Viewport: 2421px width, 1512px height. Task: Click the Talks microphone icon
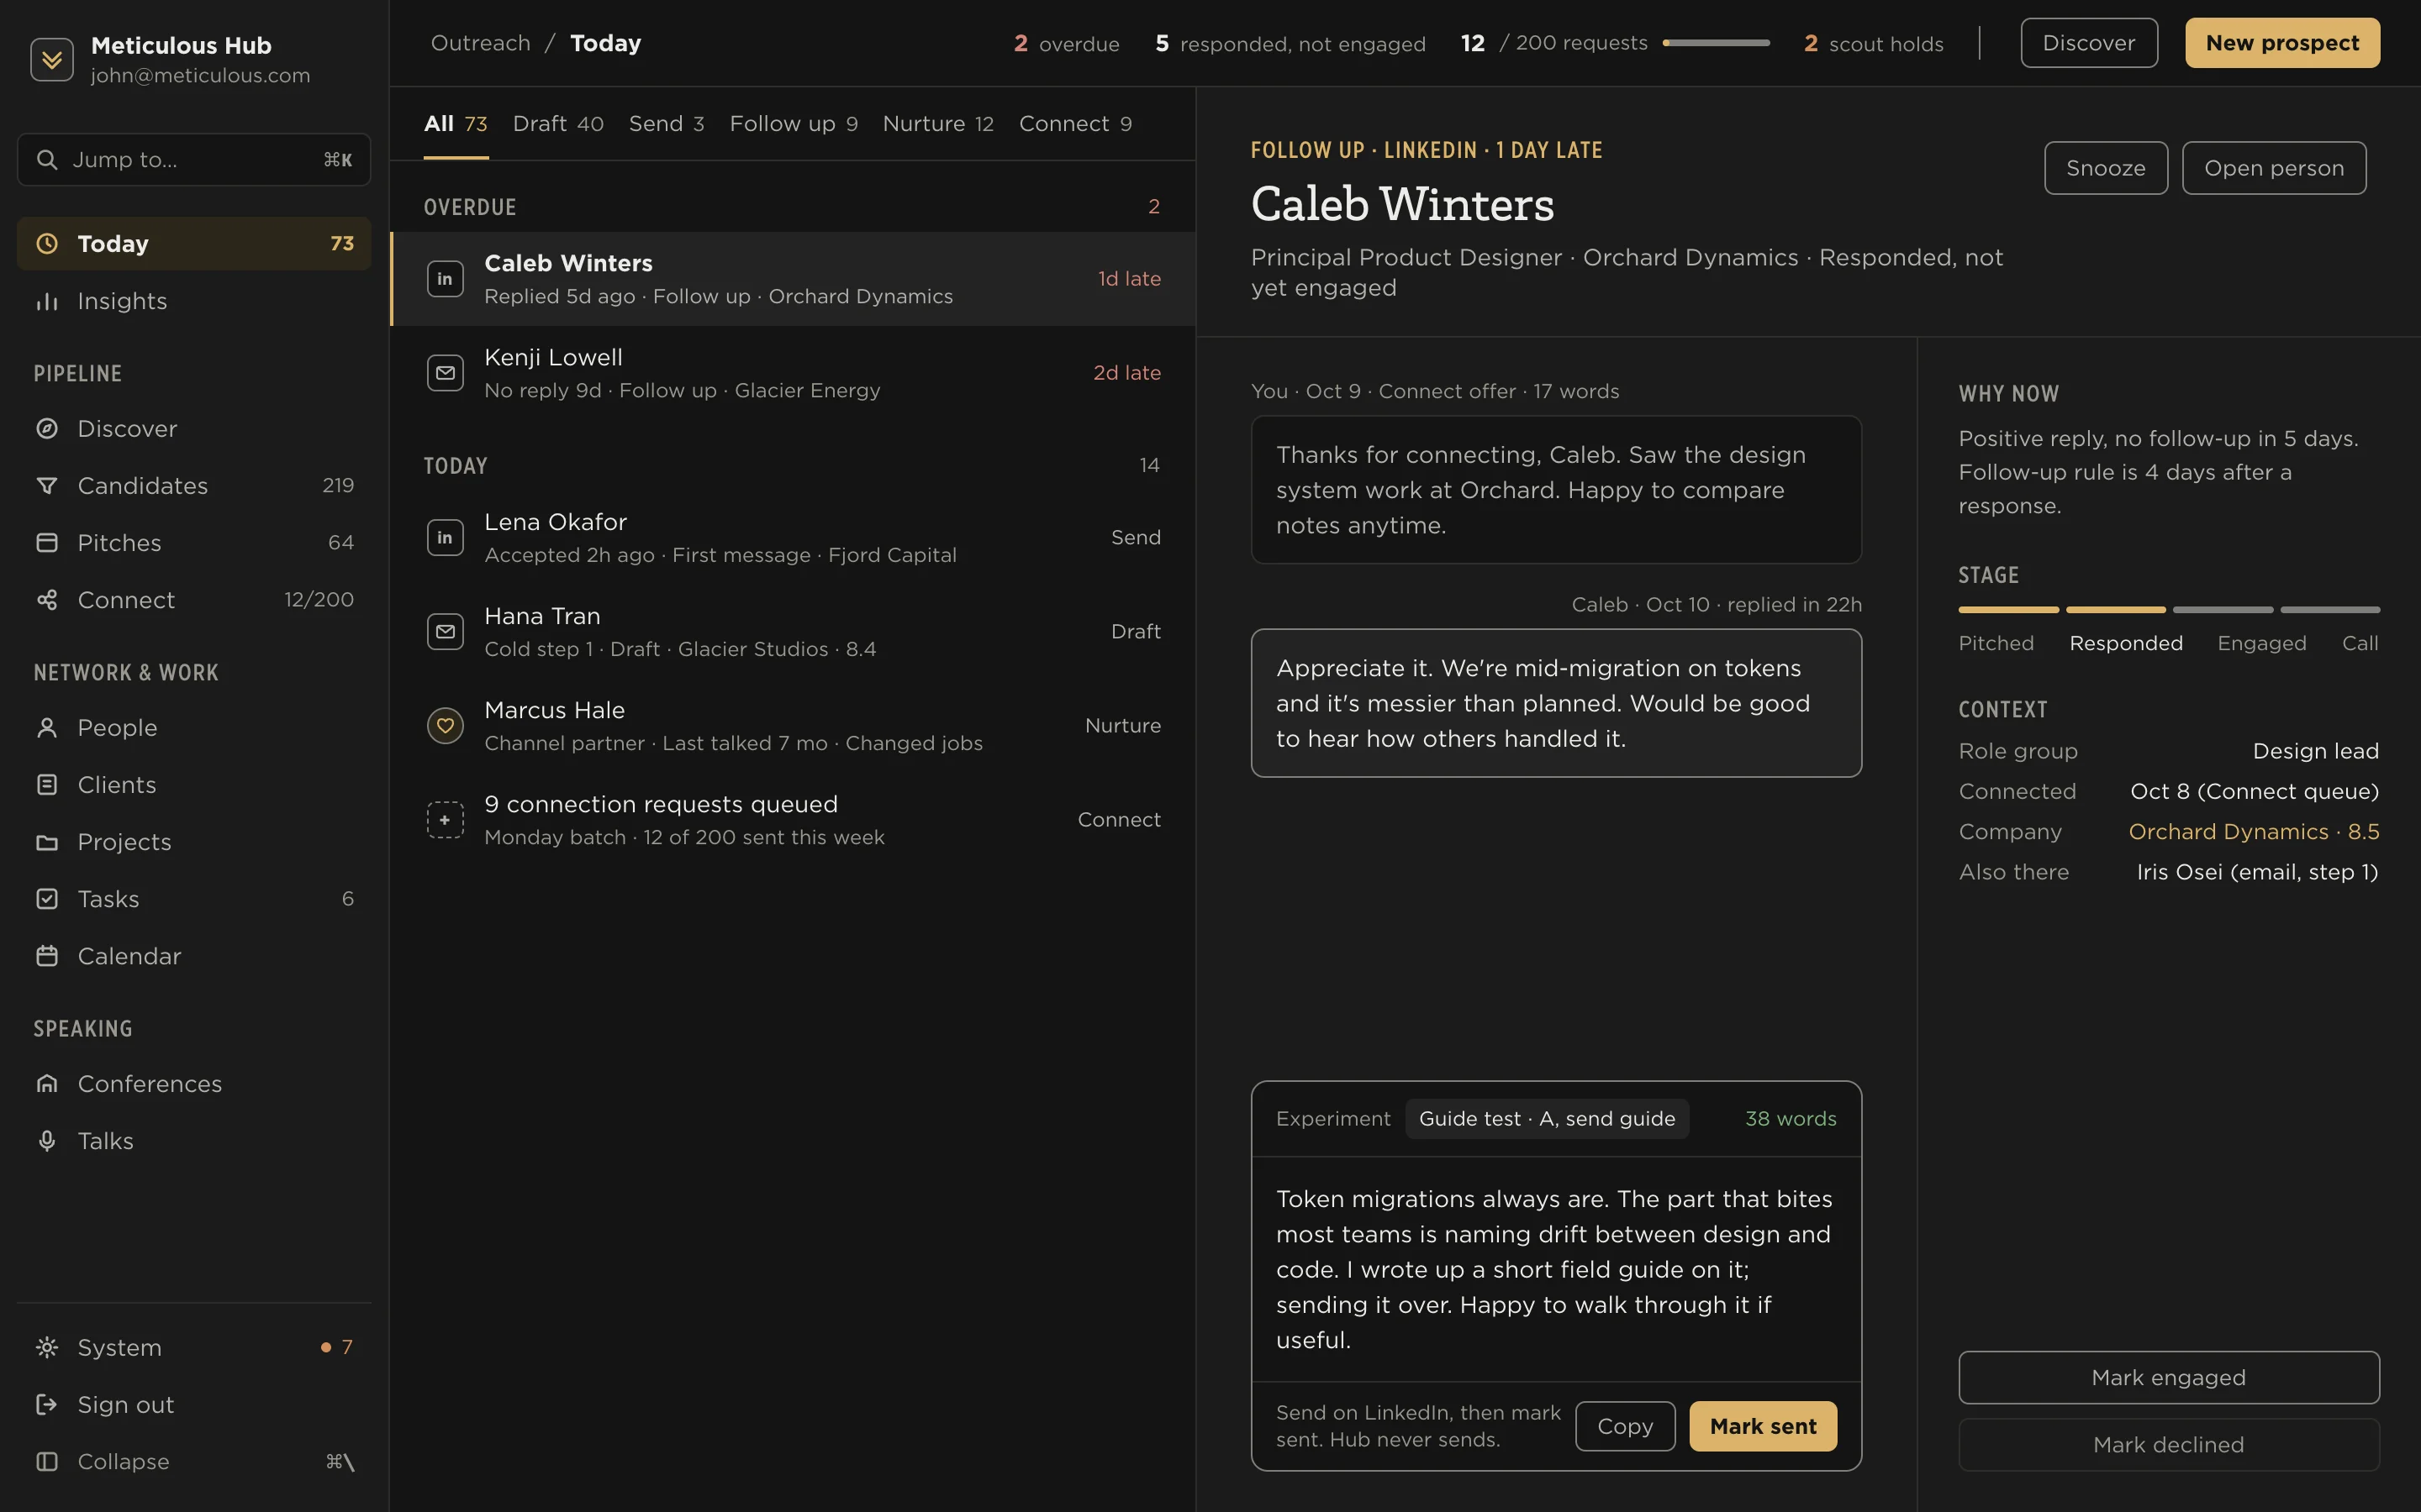pyautogui.click(x=47, y=1140)
